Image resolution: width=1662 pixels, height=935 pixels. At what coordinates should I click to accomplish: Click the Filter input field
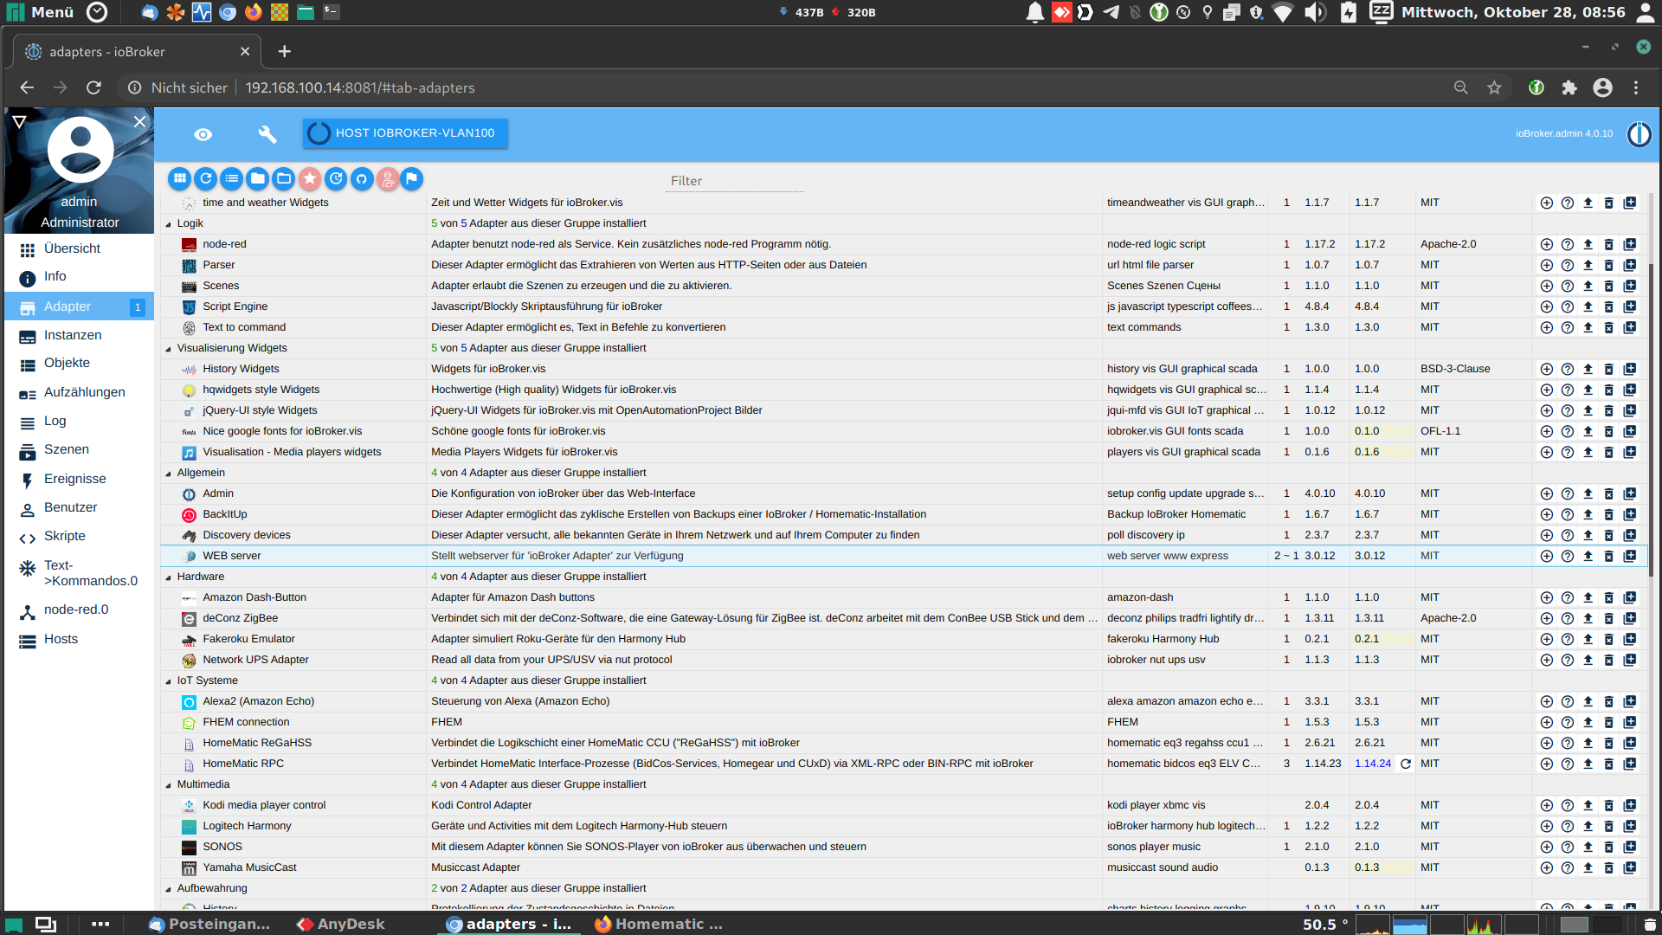tap(736, 181)
